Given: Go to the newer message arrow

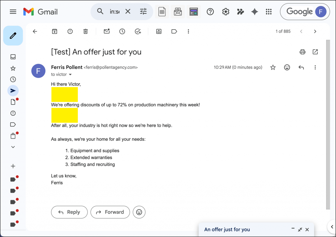Looking at the screenshot, I should tap(301, 32).
